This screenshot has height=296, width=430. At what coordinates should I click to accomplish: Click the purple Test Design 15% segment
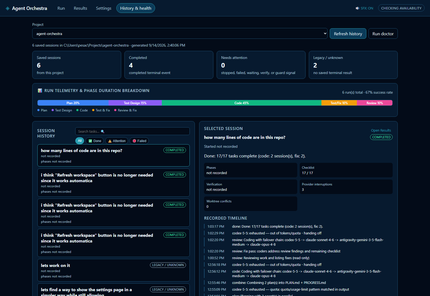(x=135, y=103)
